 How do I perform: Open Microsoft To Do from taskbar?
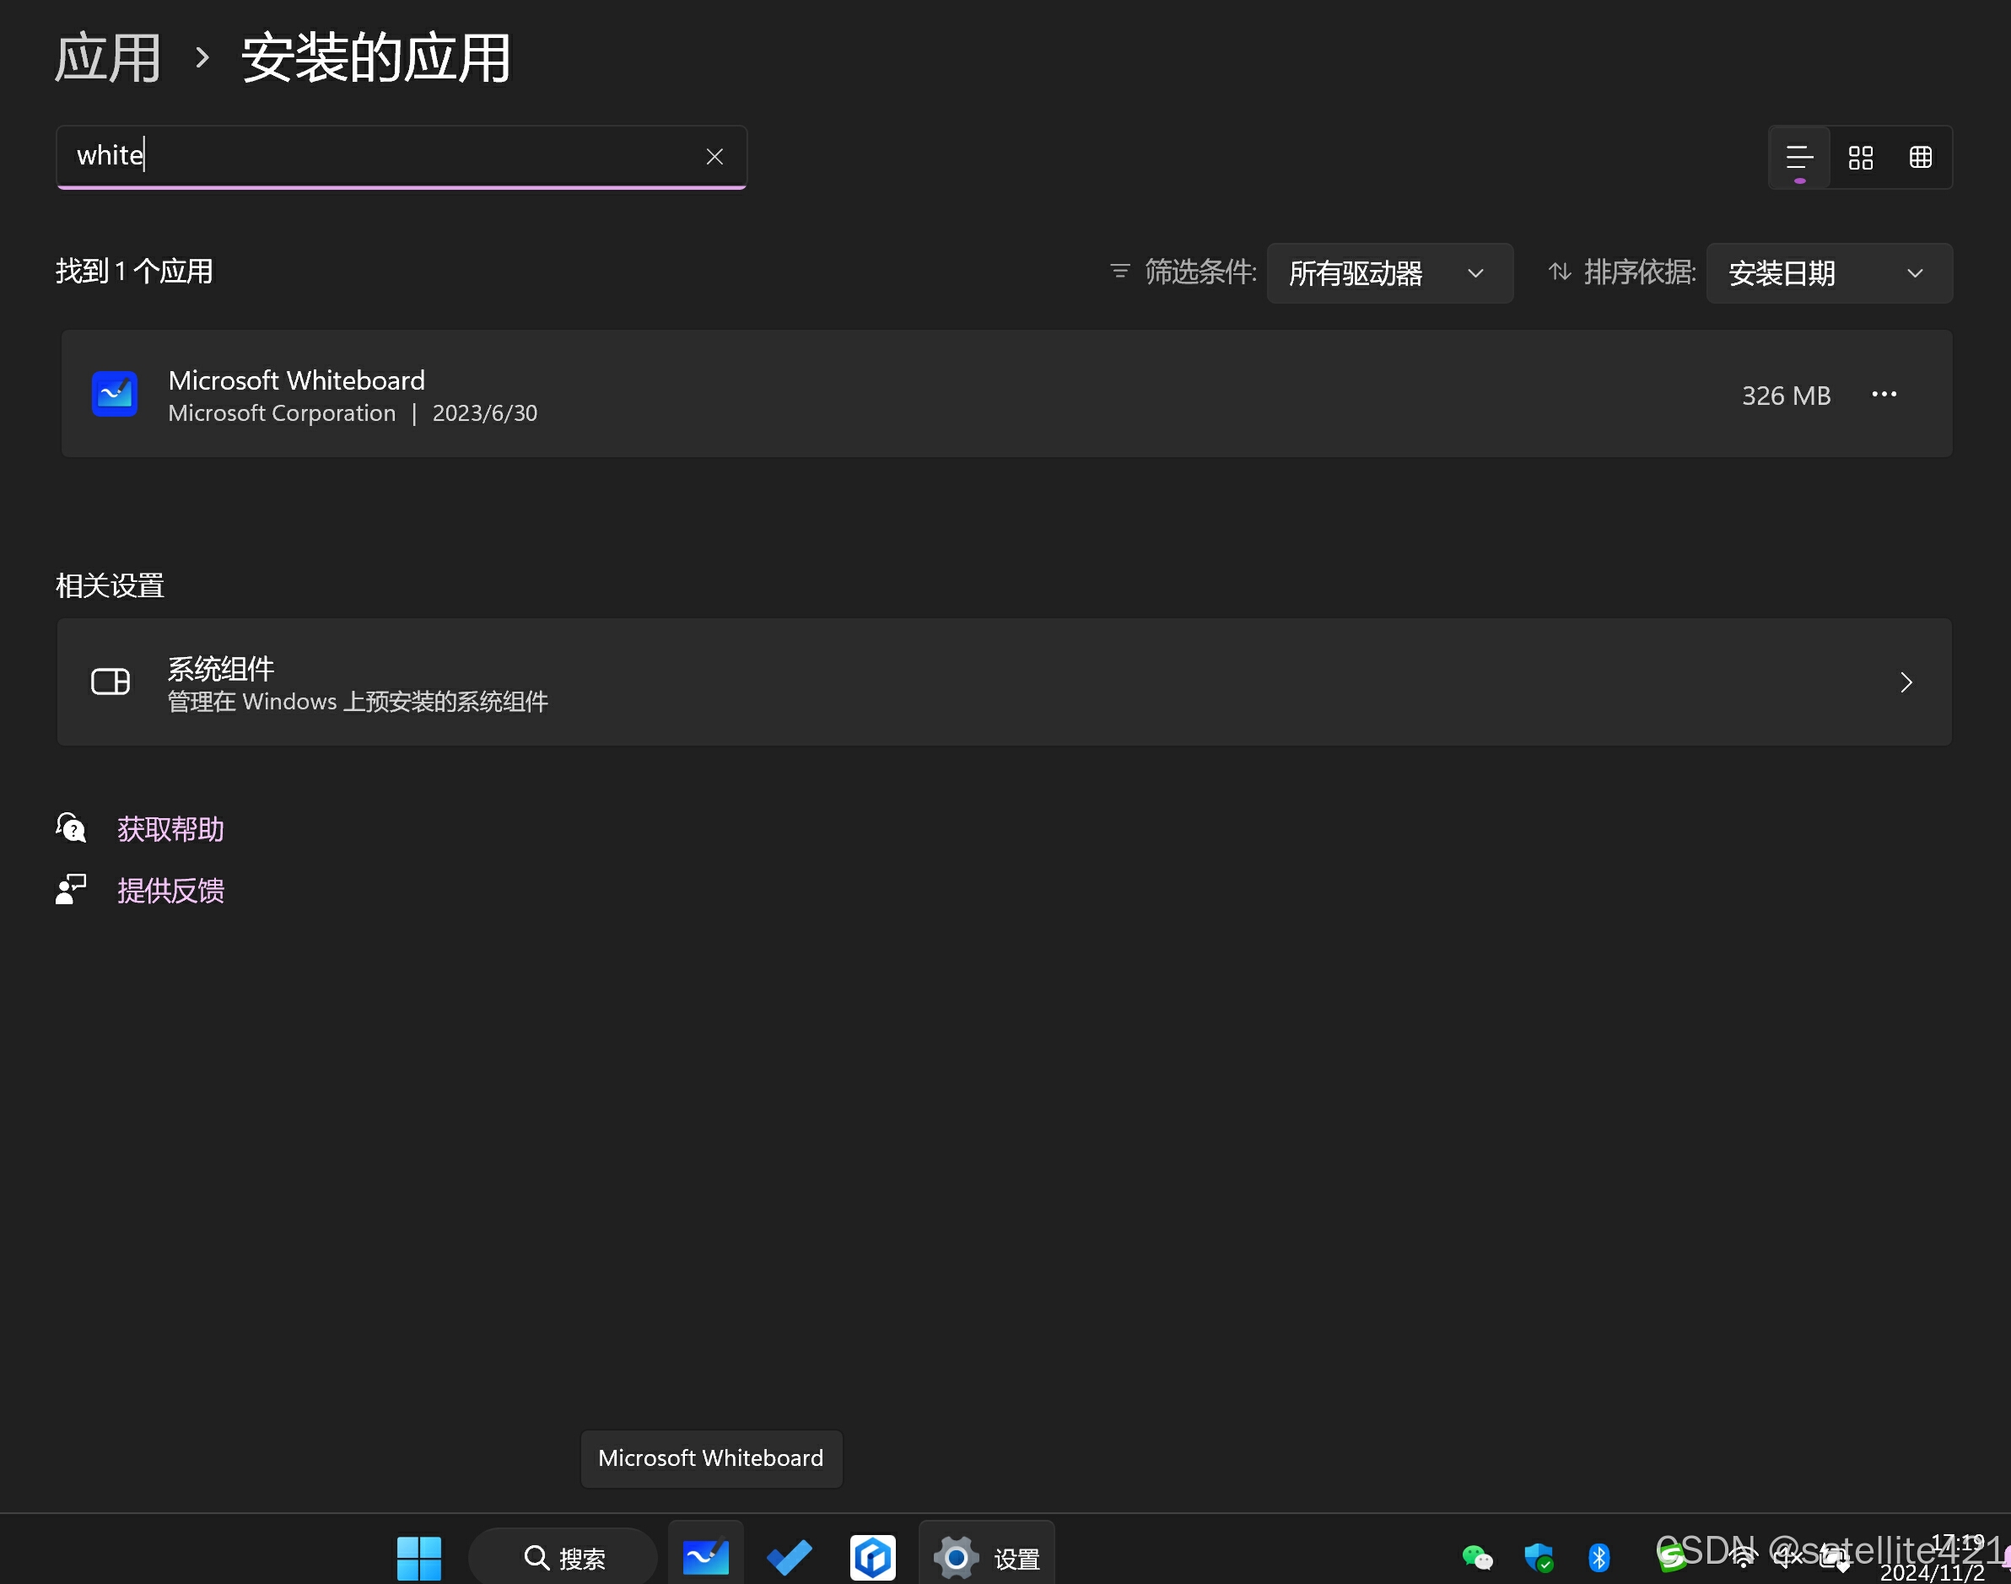click(x=790, y=1558)
